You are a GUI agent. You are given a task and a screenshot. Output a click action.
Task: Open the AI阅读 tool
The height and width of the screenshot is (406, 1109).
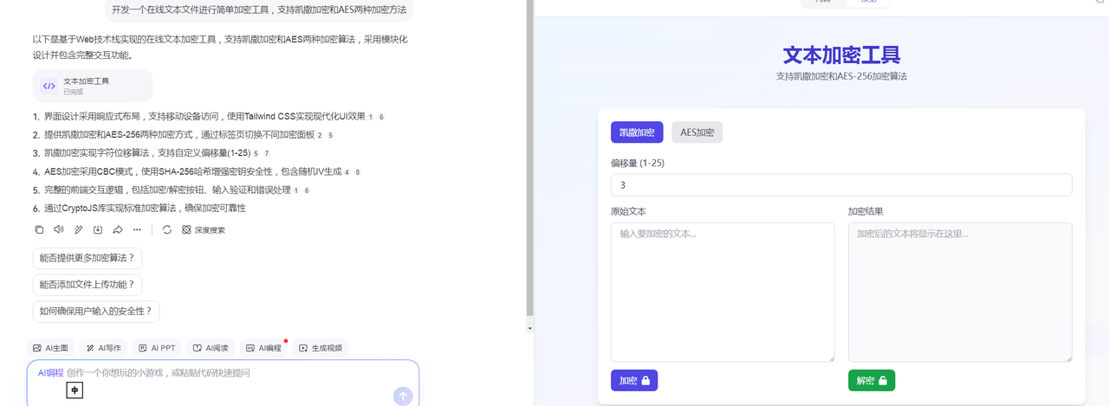tap(211, 348)
